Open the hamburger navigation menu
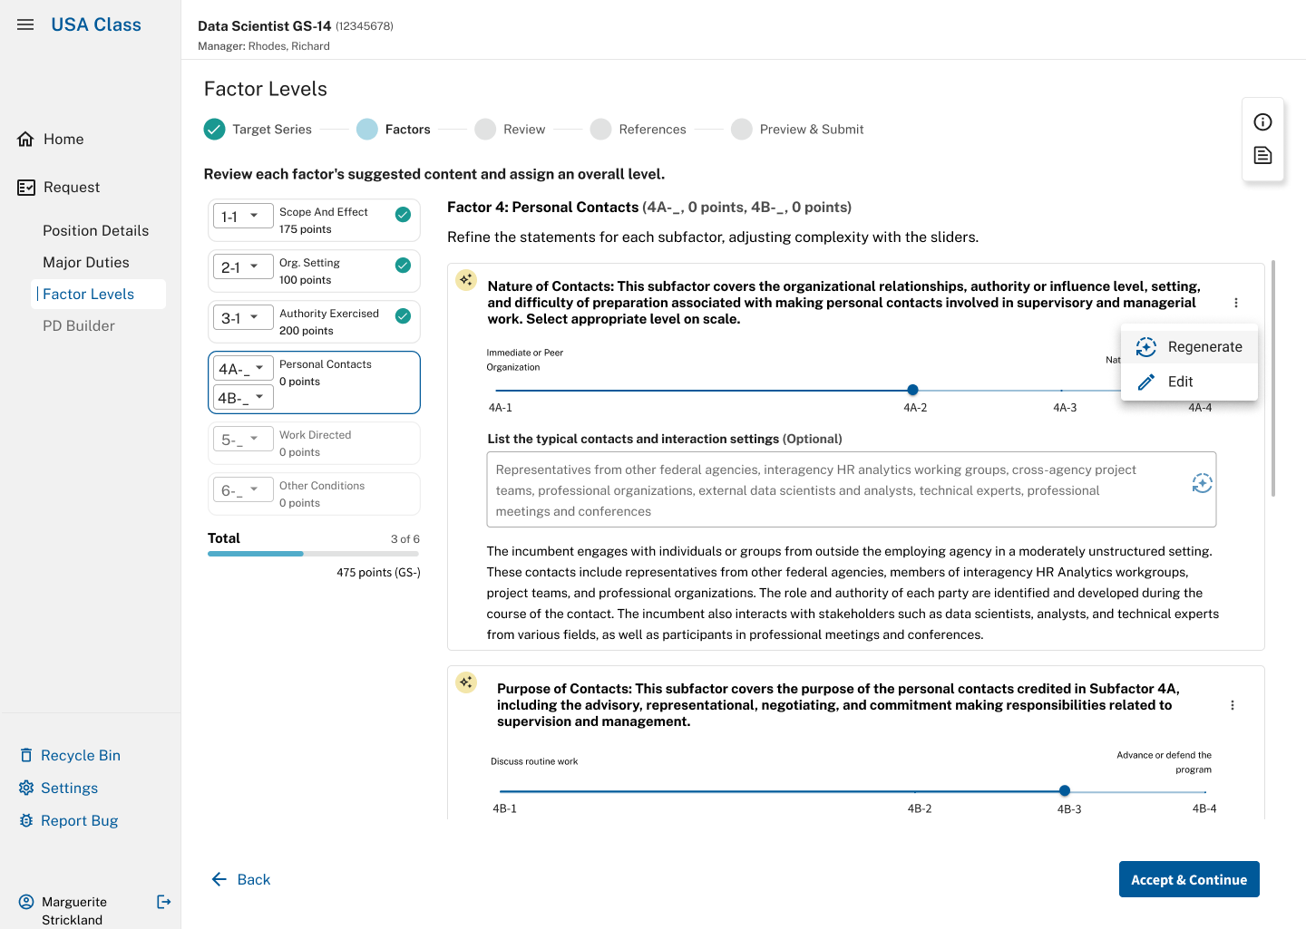Screen dimensions: 1306x929 click(x=25, y=24)
